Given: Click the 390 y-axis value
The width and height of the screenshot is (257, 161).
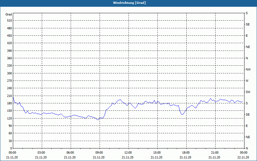Looking at the screenshot, I should [10, 51].
